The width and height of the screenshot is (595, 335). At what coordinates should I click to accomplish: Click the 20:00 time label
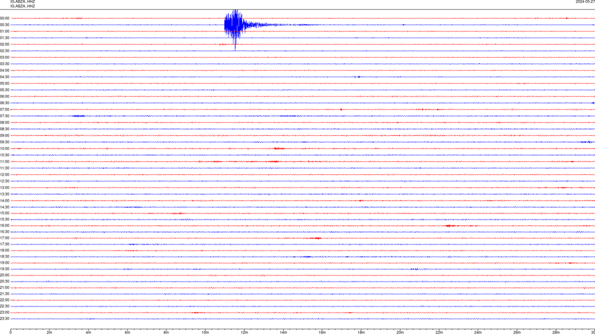4,275
